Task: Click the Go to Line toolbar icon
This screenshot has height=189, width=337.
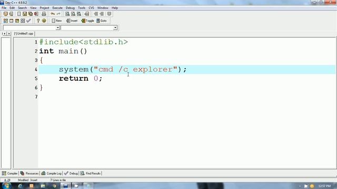Action: [x=86, y=14]
